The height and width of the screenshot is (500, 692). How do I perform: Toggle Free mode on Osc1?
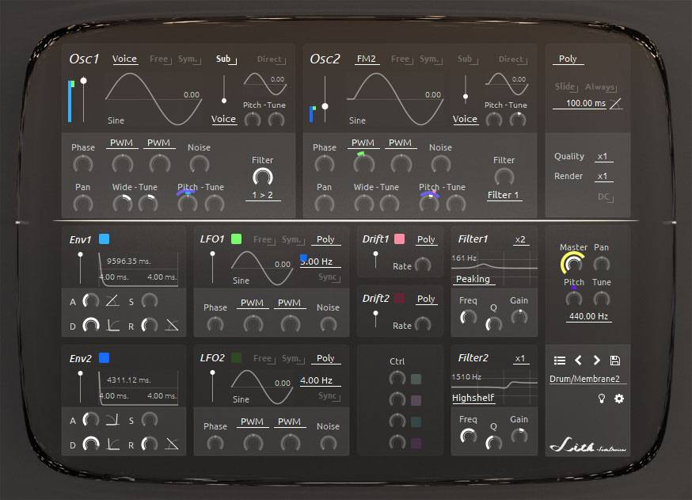coord(159,59)
